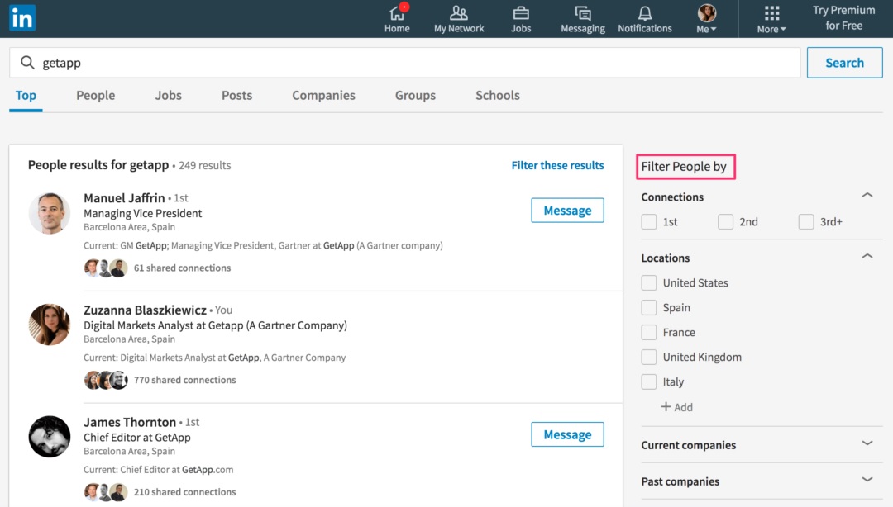Click the Past companies heading
The height and width of the screenshot is (507, 893).
point(680,481)
